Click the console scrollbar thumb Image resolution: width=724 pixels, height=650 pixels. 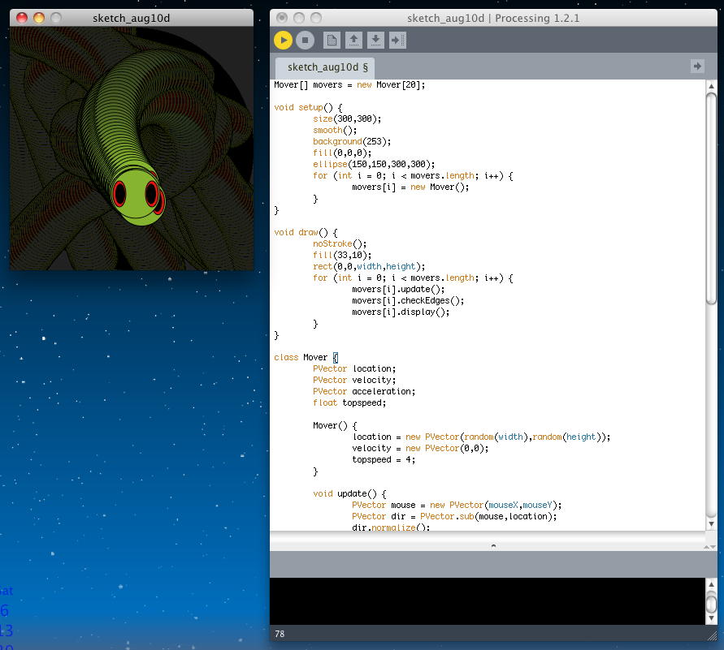(x=711, y=603)
